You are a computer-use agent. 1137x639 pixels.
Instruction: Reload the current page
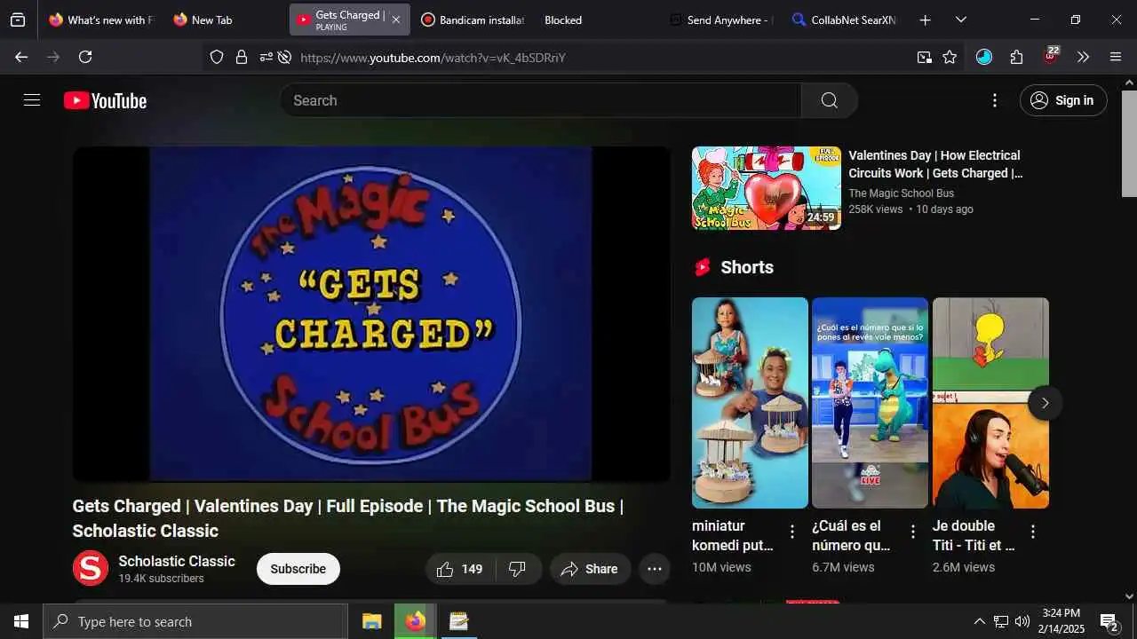(x=85, y=57)
